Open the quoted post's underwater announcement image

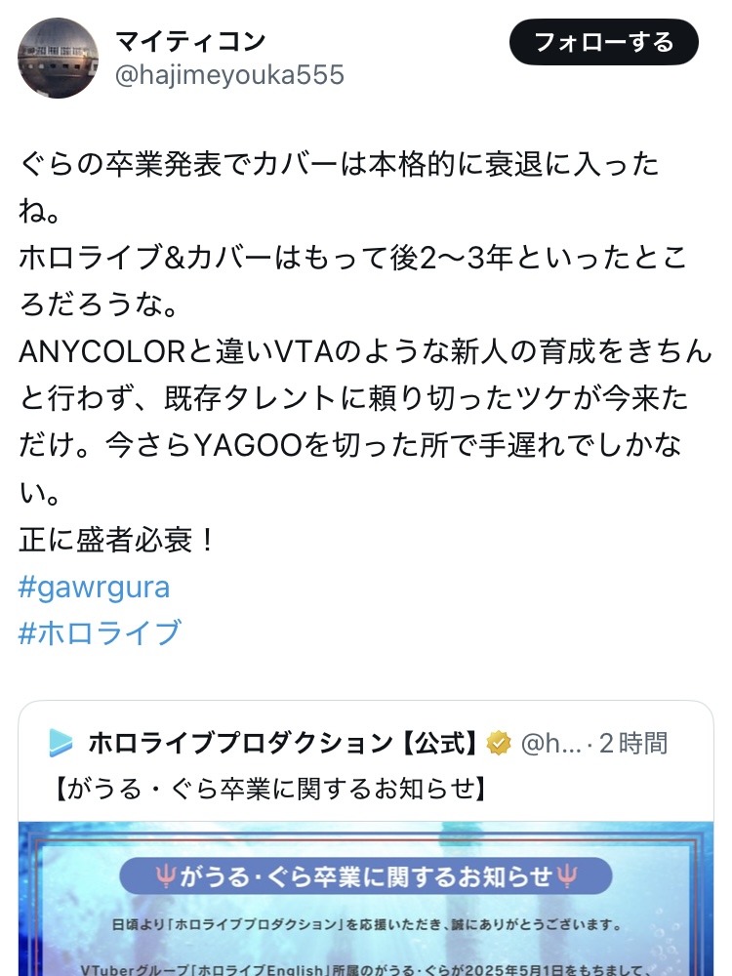tap(366, 899)
